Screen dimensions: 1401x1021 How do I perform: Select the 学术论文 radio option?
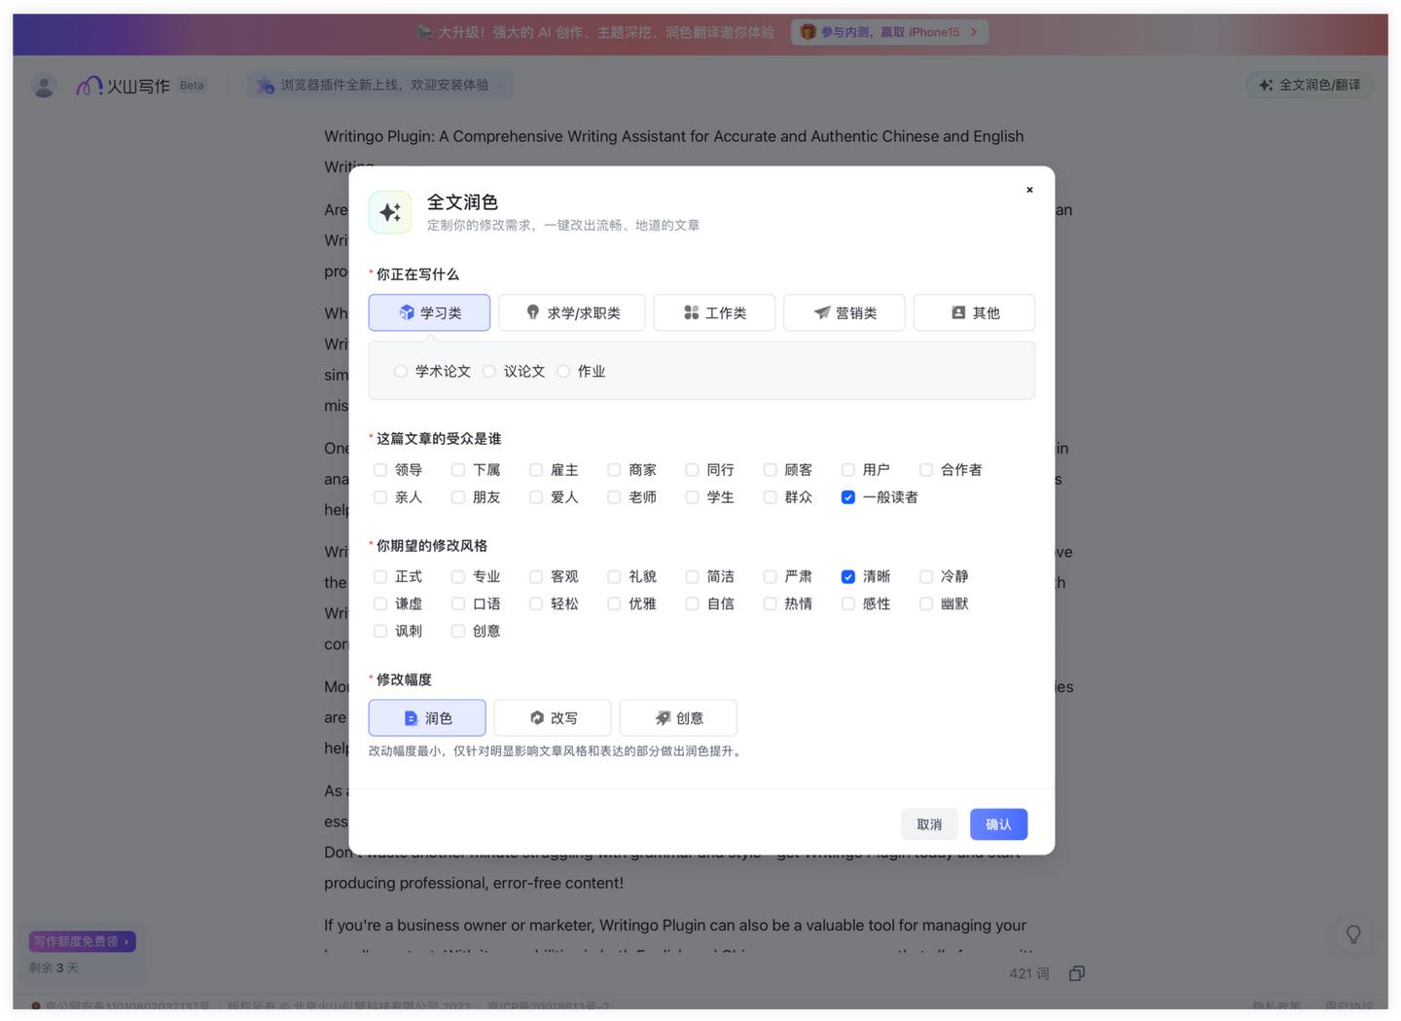click(401, 371)
